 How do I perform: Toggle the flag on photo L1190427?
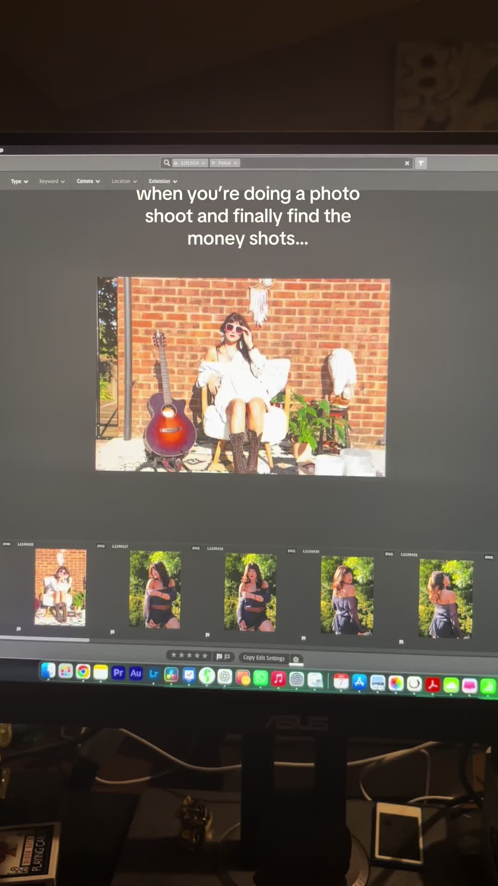(113, 632)
